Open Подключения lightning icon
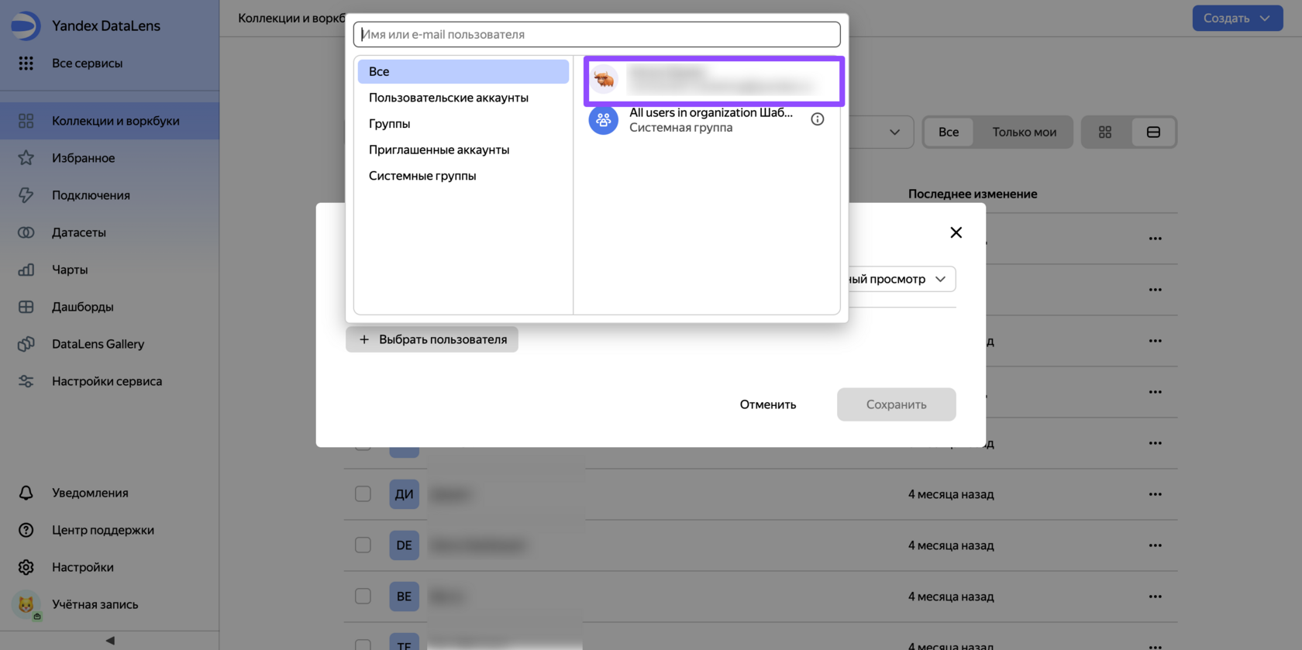The height and width of the screenshot is (650, 1302). click(x=26, y=195)
